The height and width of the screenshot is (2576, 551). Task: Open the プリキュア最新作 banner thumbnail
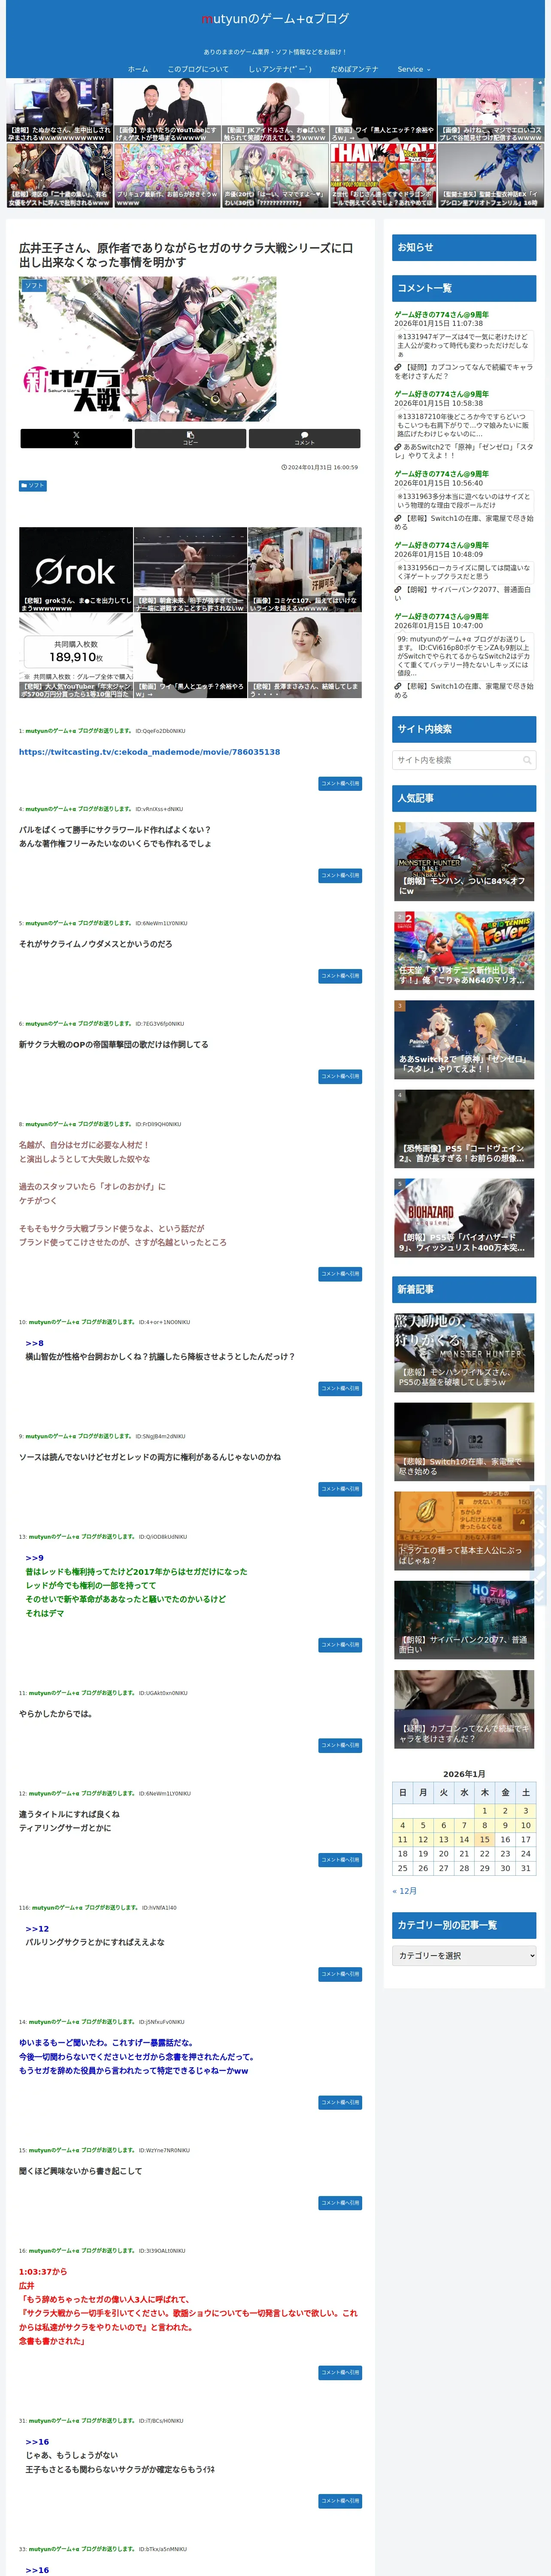coord(167,176)
